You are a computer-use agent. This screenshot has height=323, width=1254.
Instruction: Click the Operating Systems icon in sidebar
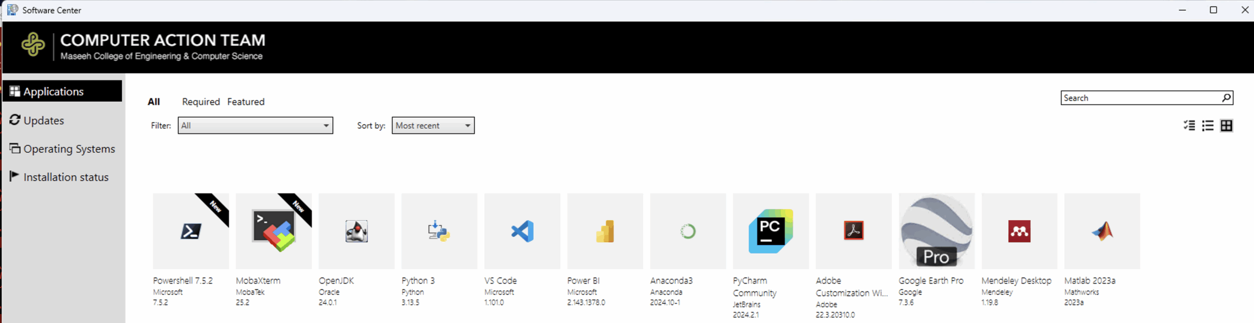[x=15, y=148]
